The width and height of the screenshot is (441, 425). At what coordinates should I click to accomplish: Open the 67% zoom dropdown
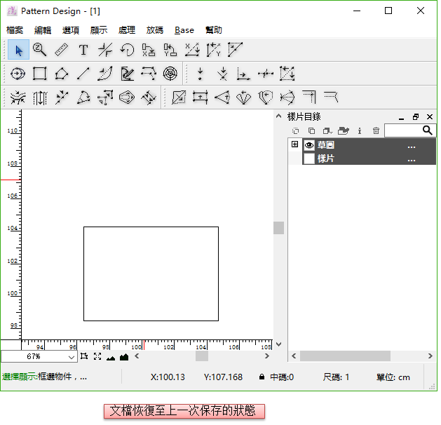pyautogui.click(x=72, y=357)
